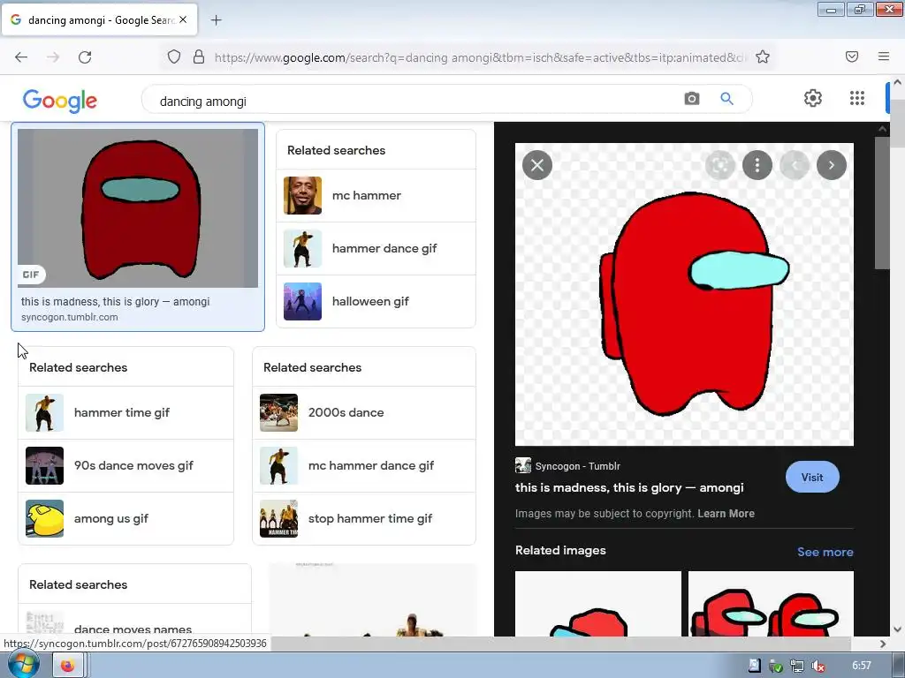
Task: Close the image preview panel
Action: 537,165
